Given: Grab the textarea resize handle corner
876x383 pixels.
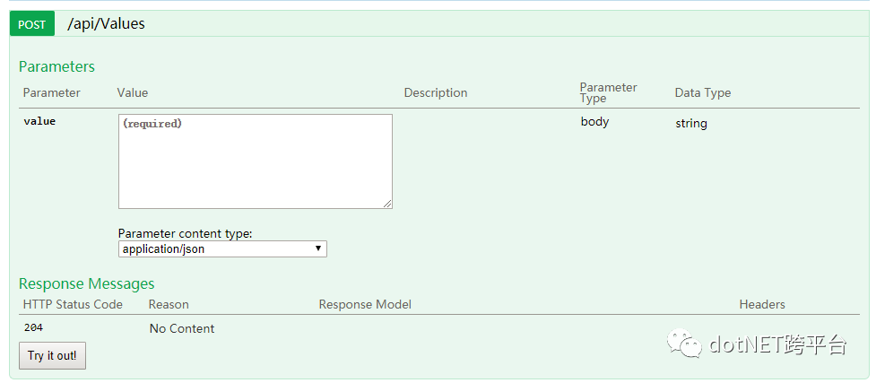Looking at the screenshot, I should coord(387,204).
